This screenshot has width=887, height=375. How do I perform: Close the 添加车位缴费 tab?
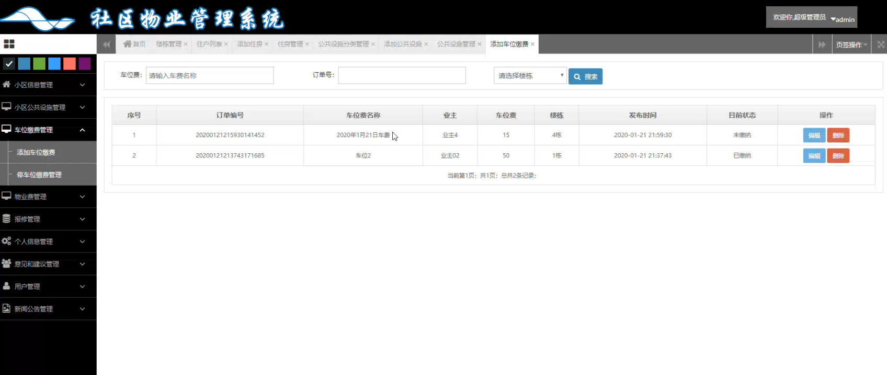[x=532, y=44]
